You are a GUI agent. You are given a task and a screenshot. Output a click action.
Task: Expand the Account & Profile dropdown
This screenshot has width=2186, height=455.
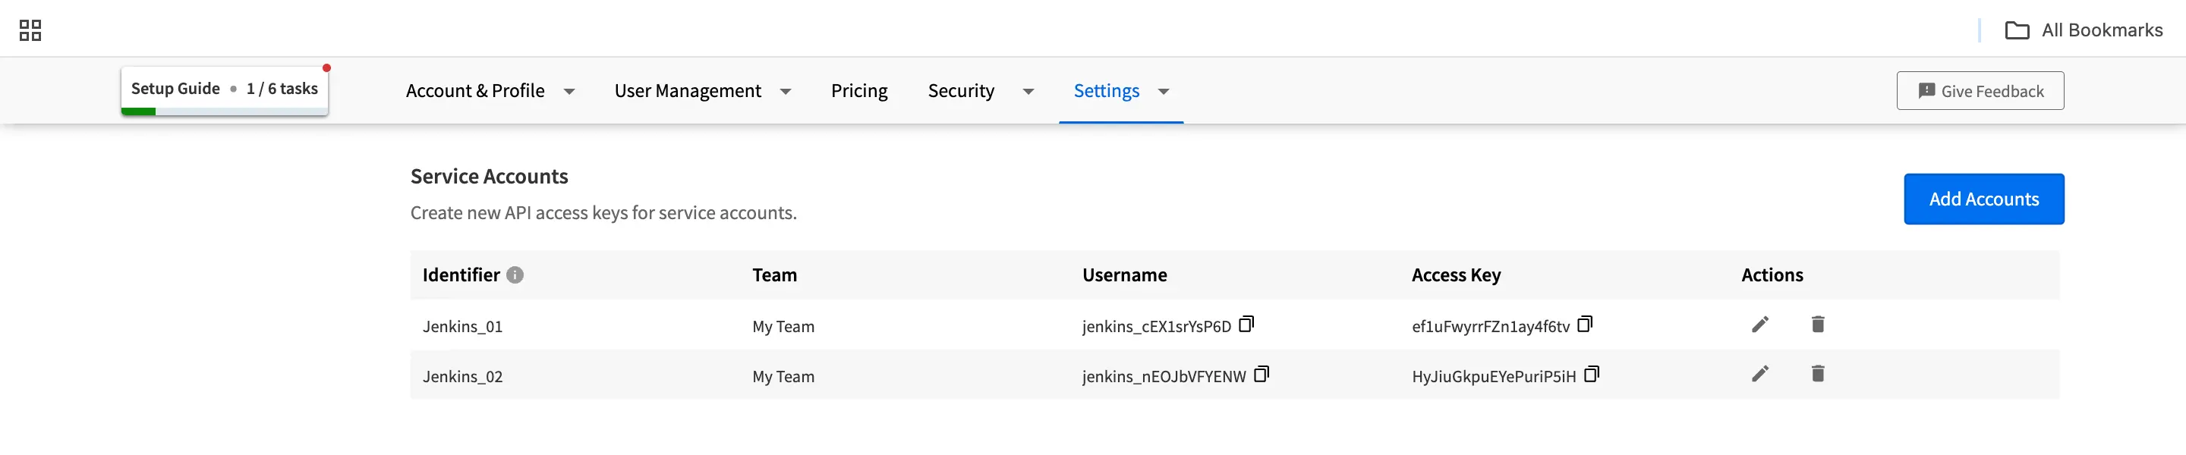point(569,92)
